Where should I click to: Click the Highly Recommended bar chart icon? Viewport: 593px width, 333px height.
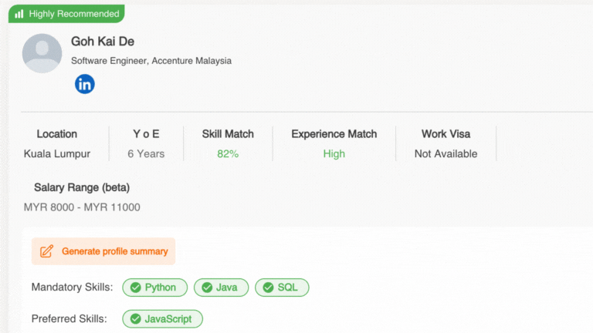point(19,14)
